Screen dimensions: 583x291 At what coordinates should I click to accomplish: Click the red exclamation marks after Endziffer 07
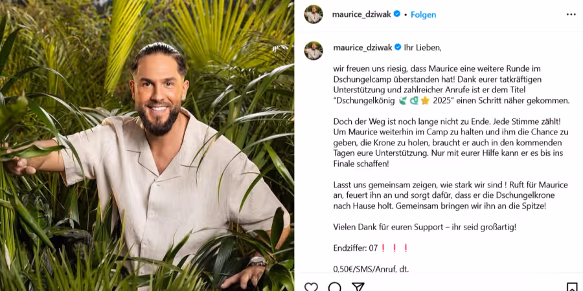point(394,248)
